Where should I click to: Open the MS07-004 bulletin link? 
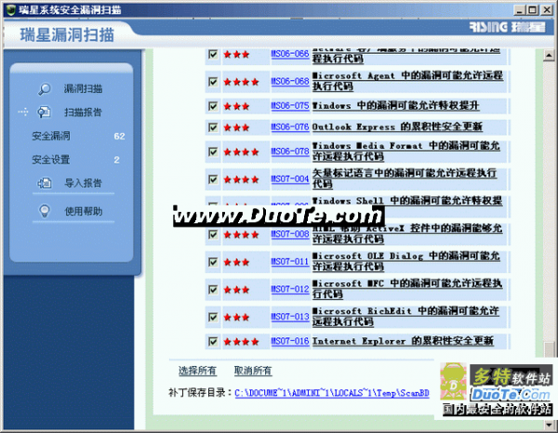pos(290,178)
